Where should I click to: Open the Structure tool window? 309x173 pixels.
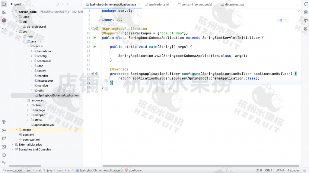pos(4,12)
